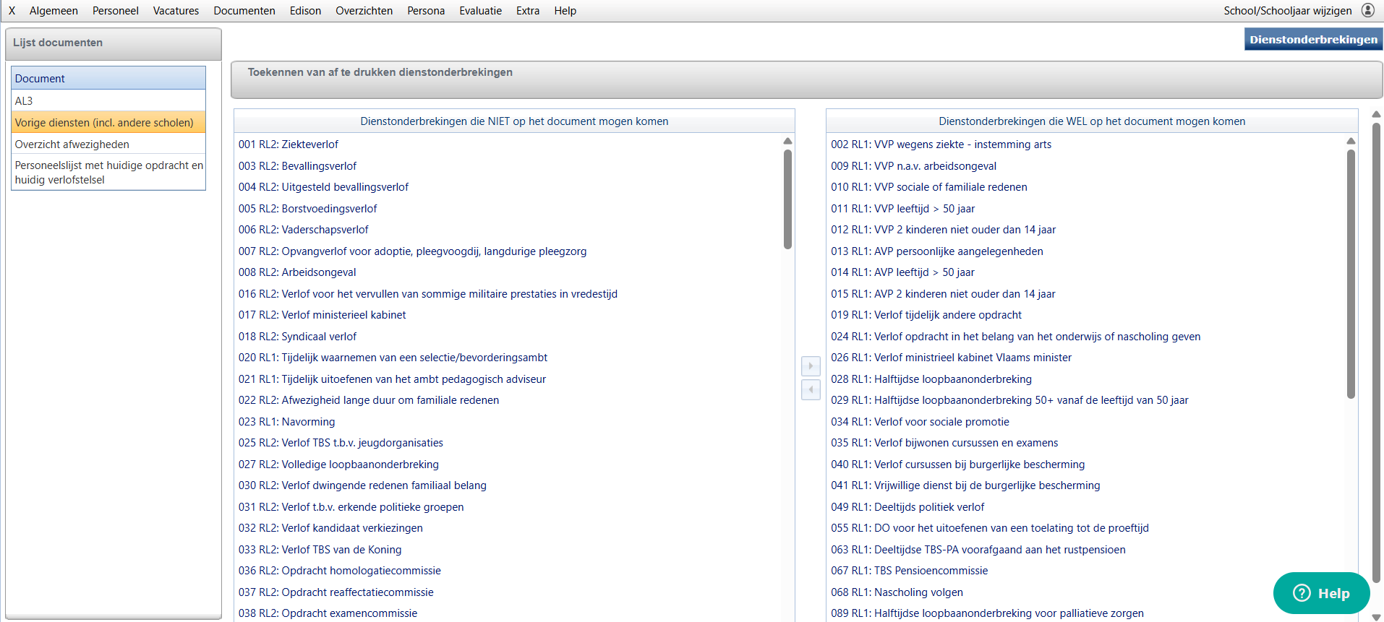
Task: Click the X close icon in menu bar
Action: (12, 11)
